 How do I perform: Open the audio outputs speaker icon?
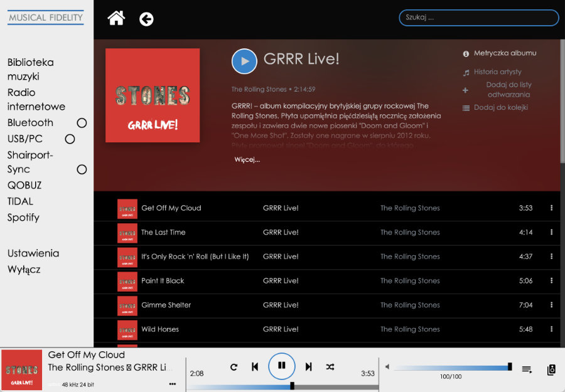coord(551,369)
